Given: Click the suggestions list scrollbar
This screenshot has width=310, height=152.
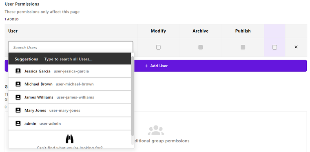Looking at the screenshot, I should (133, 96).
